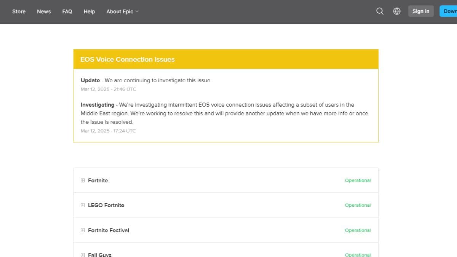Click the search magnifier icon
This screenshot has height=257, width=457.
380,11
